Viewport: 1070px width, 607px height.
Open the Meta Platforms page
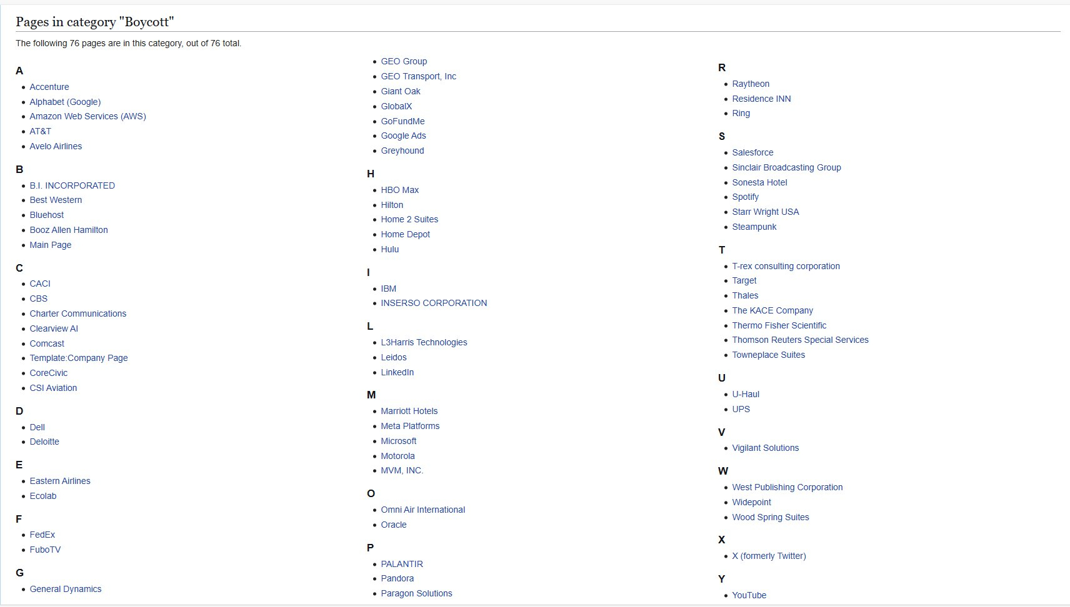410,426
